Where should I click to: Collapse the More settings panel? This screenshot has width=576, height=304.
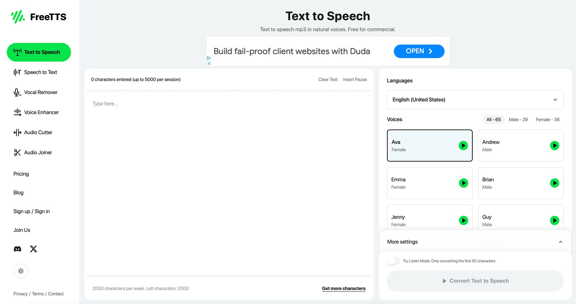tap(561, 242)
